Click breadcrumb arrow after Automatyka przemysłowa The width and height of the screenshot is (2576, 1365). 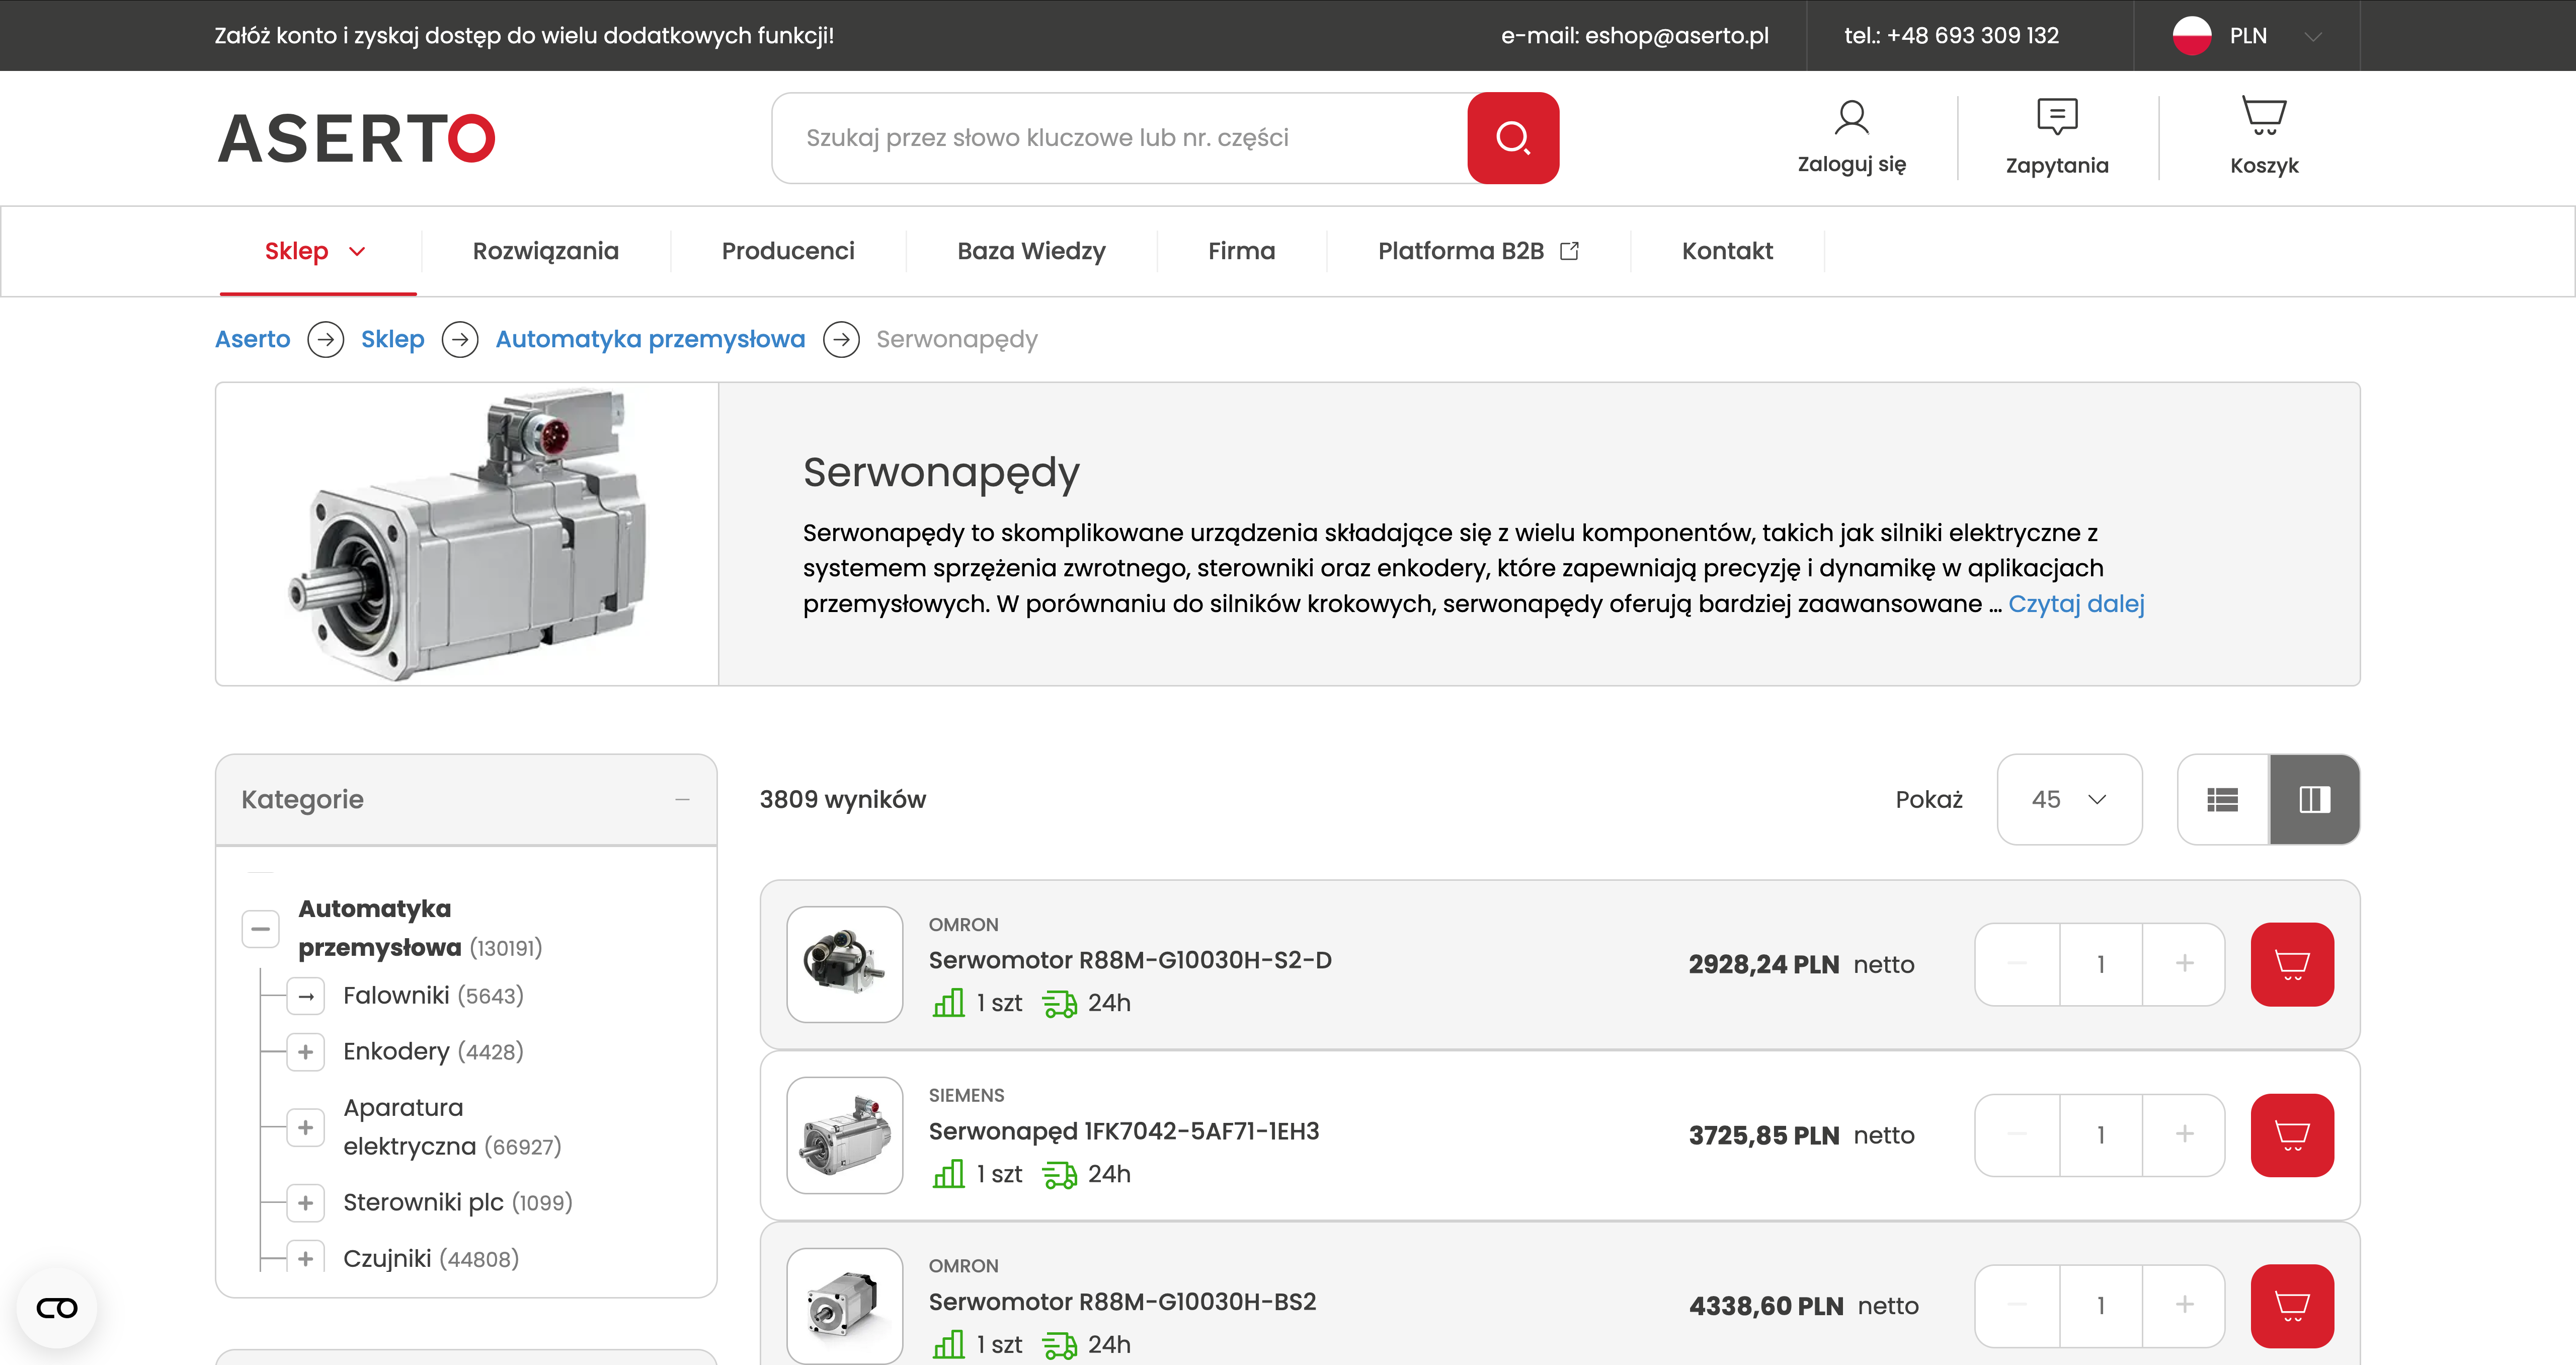tap(841, 340)
